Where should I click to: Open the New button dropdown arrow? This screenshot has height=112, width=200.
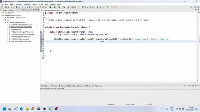[4, 7]
